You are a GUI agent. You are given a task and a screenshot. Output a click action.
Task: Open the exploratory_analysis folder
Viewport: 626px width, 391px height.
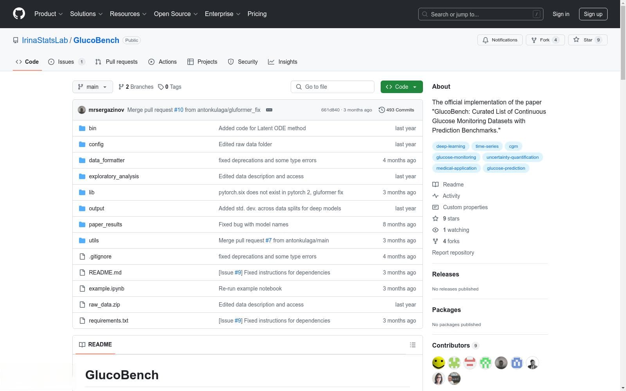pos(114,176)
